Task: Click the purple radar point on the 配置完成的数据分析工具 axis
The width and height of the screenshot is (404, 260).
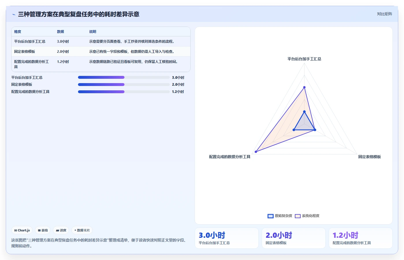Action: click(x=256, y=152)
